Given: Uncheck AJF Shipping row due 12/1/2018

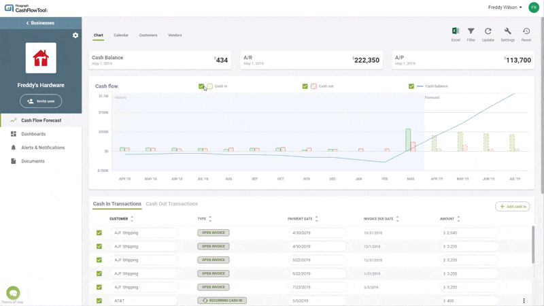Looking at the screenshot, I should [99, 246].
